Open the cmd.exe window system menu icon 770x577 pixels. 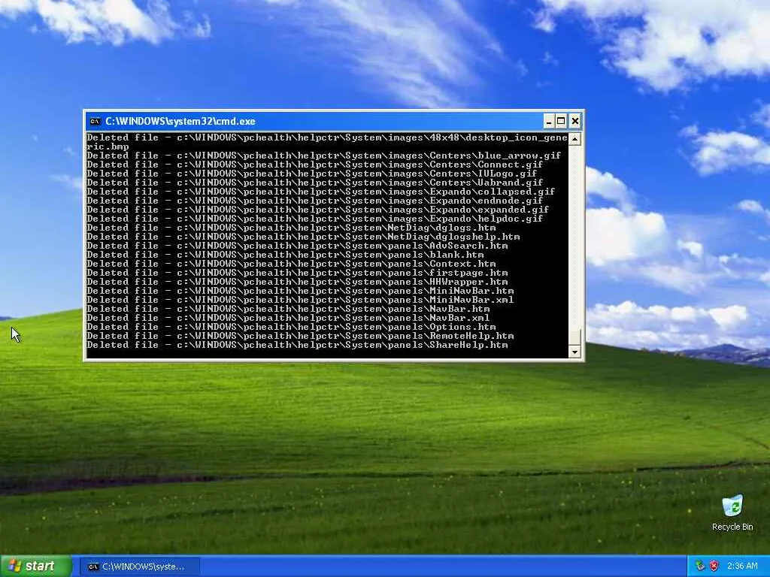click(95, 121)
